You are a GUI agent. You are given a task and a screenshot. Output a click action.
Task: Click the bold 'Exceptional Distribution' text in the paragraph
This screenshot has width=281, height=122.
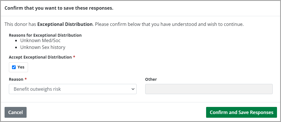coord(65,24)
